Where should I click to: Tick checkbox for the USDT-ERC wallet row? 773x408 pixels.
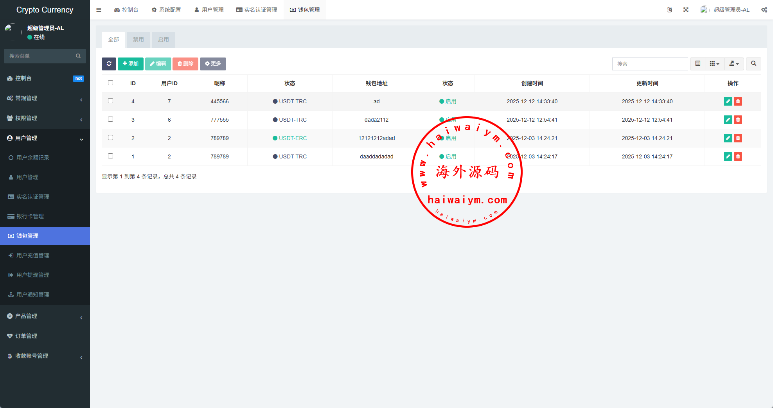click(x=110, y=138)
